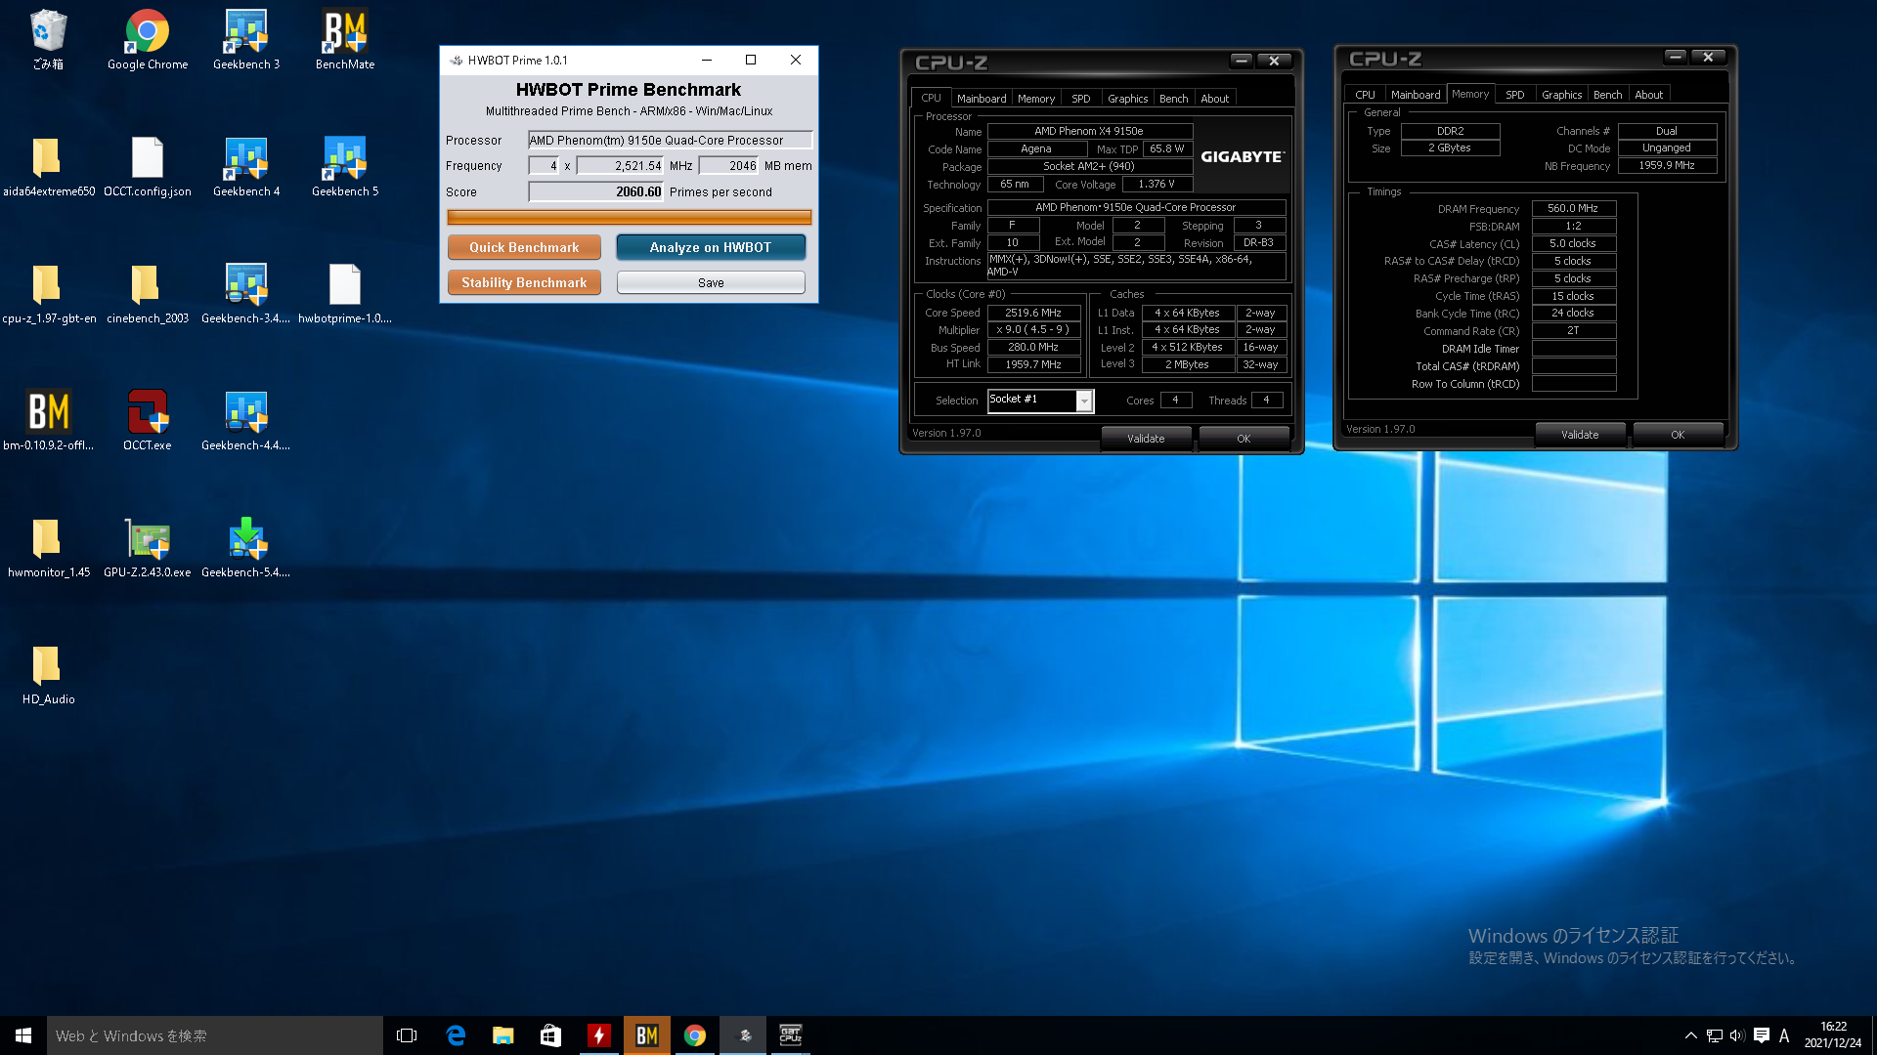Open the Windows Start menu

(23, 1035)
